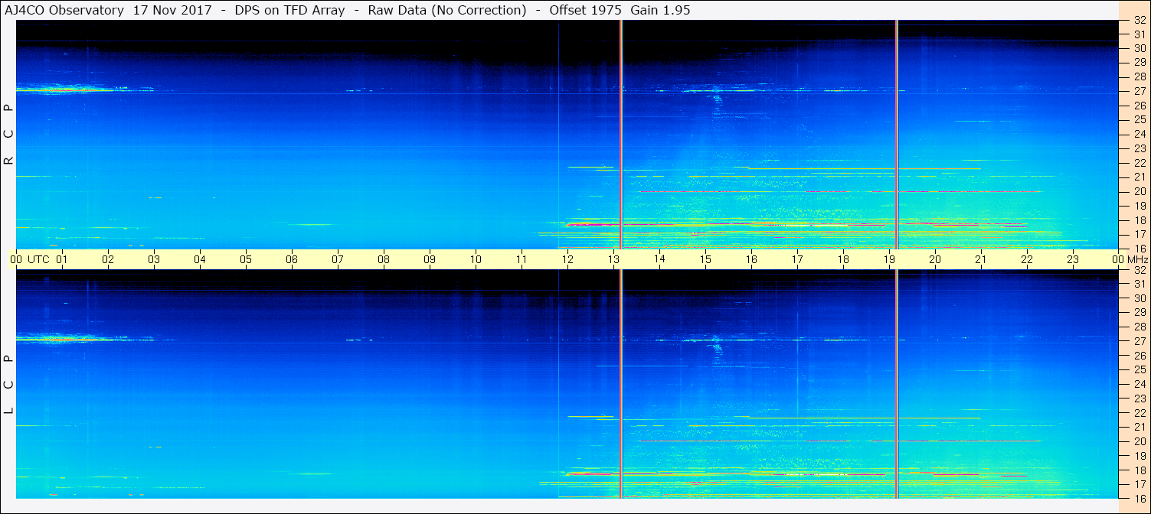Screen dimensions: 1151x514
Task: Click the magenta vertical marker after 19 UTC in LCP
Action: click(x=896, y=384)
